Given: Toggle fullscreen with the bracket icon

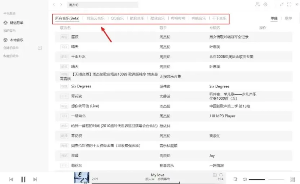Looking at the screenshot, I should [x=289, y=4].
